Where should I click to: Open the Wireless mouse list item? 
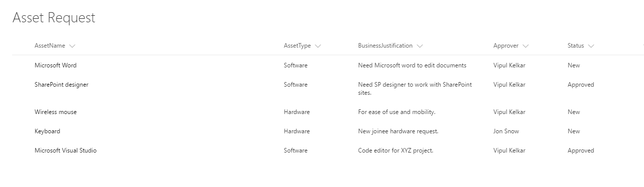click(x=55, y=112)
